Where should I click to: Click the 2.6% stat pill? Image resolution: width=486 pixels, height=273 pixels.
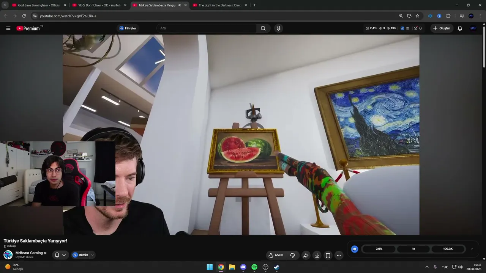tap(379, 249)
